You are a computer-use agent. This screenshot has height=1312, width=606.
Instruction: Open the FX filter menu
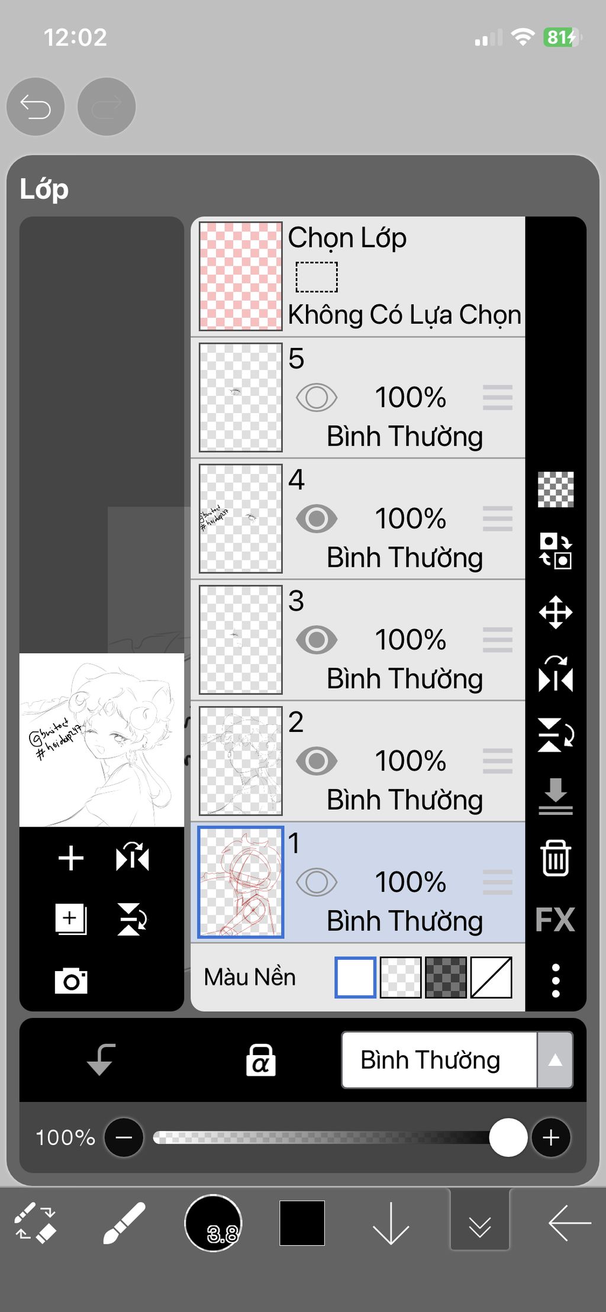555,919
